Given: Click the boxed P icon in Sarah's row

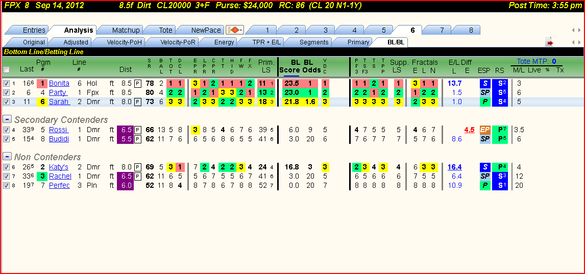Looking at the screenshot, I should point(137,102).
